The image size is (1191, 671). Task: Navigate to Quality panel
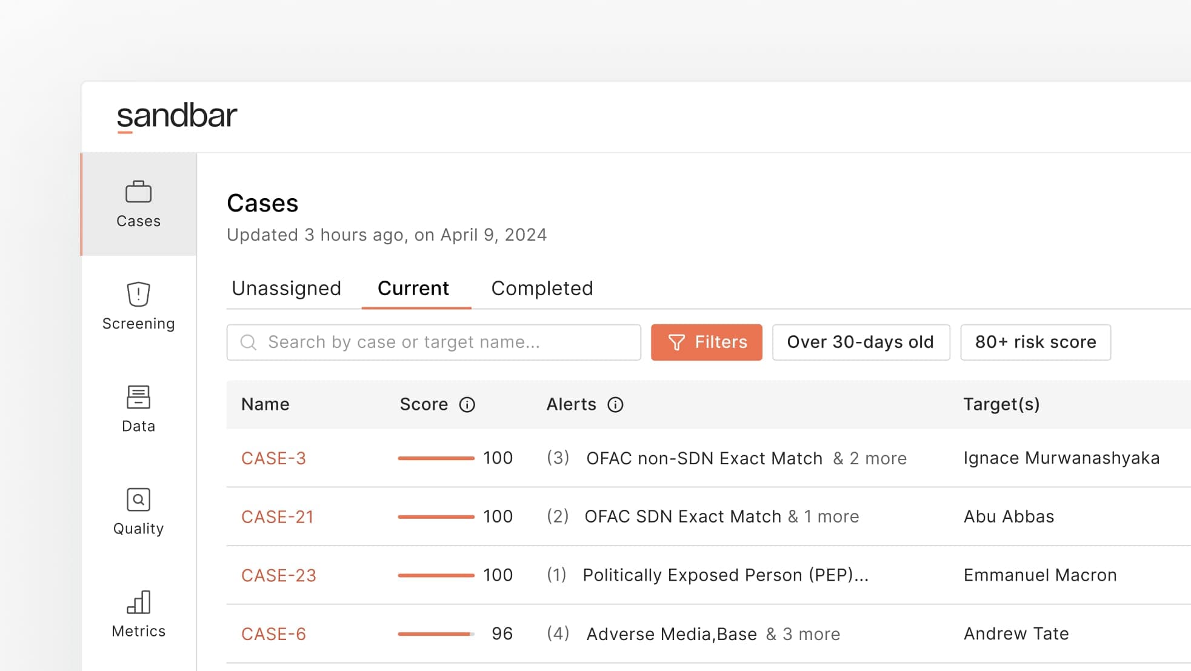(x=138, y=509)
